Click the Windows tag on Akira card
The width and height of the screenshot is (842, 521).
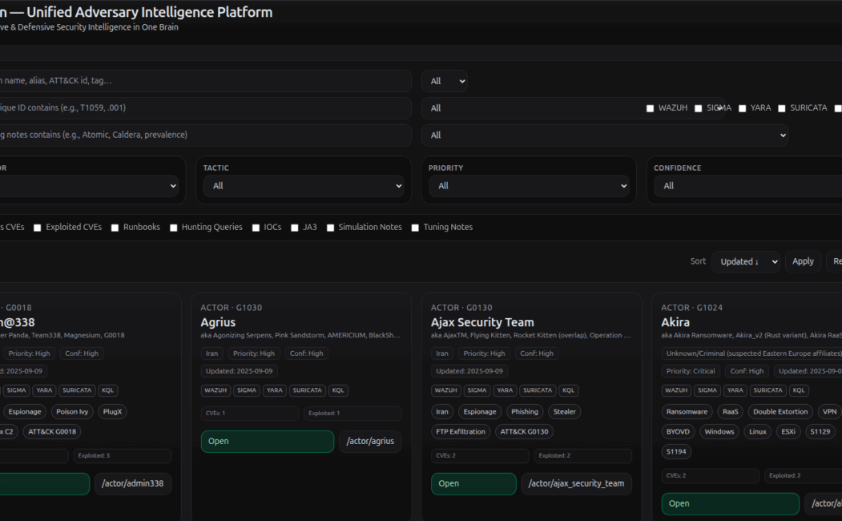pos(719,432)
